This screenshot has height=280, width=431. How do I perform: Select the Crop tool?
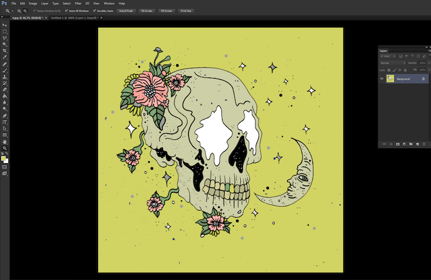5,51
